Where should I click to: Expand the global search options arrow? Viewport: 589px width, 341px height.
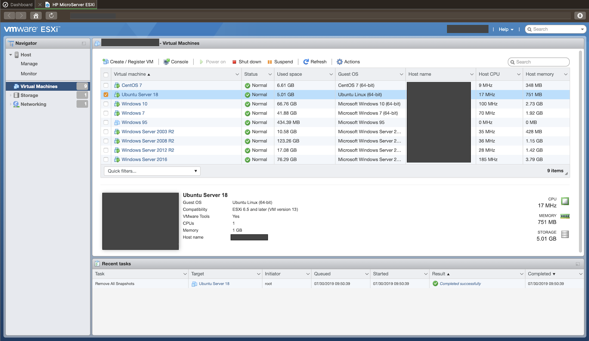tap(582, 29)
